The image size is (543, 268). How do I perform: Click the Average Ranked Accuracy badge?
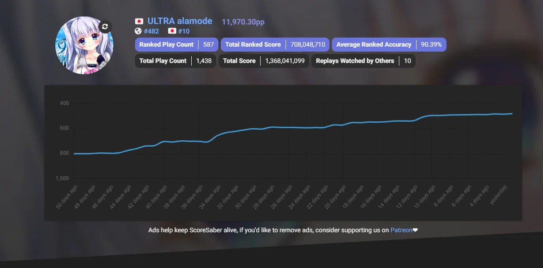389,45
